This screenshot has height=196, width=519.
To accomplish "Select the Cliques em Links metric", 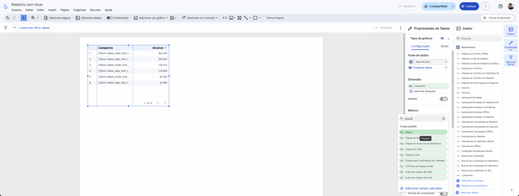I will point(423,149).
